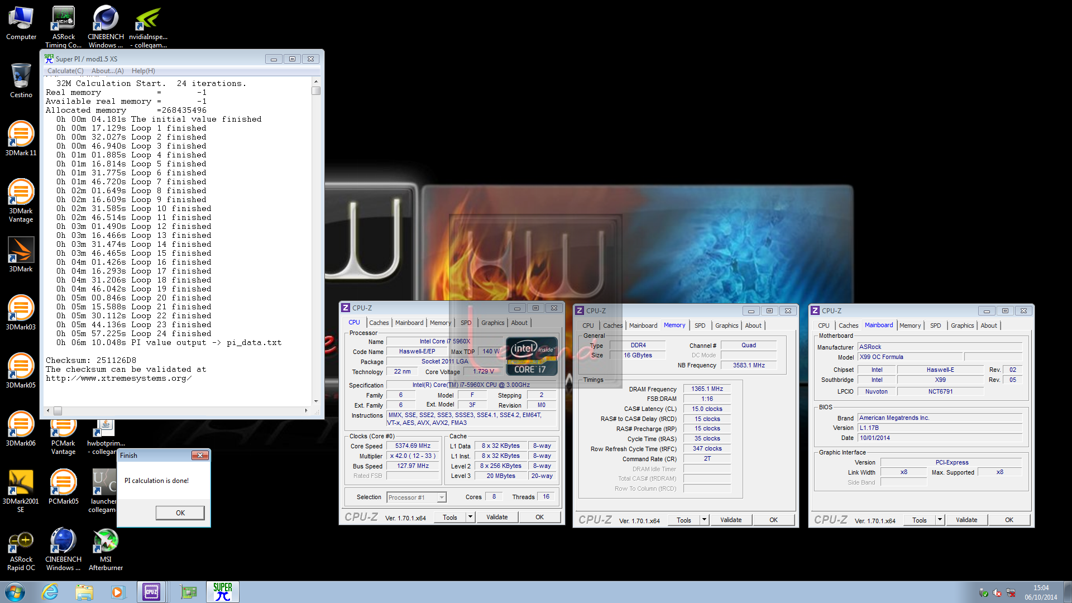Open the Help(H) menu in Super PI

pos(143,71)
